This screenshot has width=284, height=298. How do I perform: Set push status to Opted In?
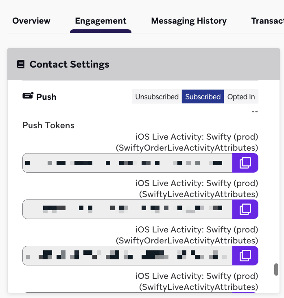241,96
